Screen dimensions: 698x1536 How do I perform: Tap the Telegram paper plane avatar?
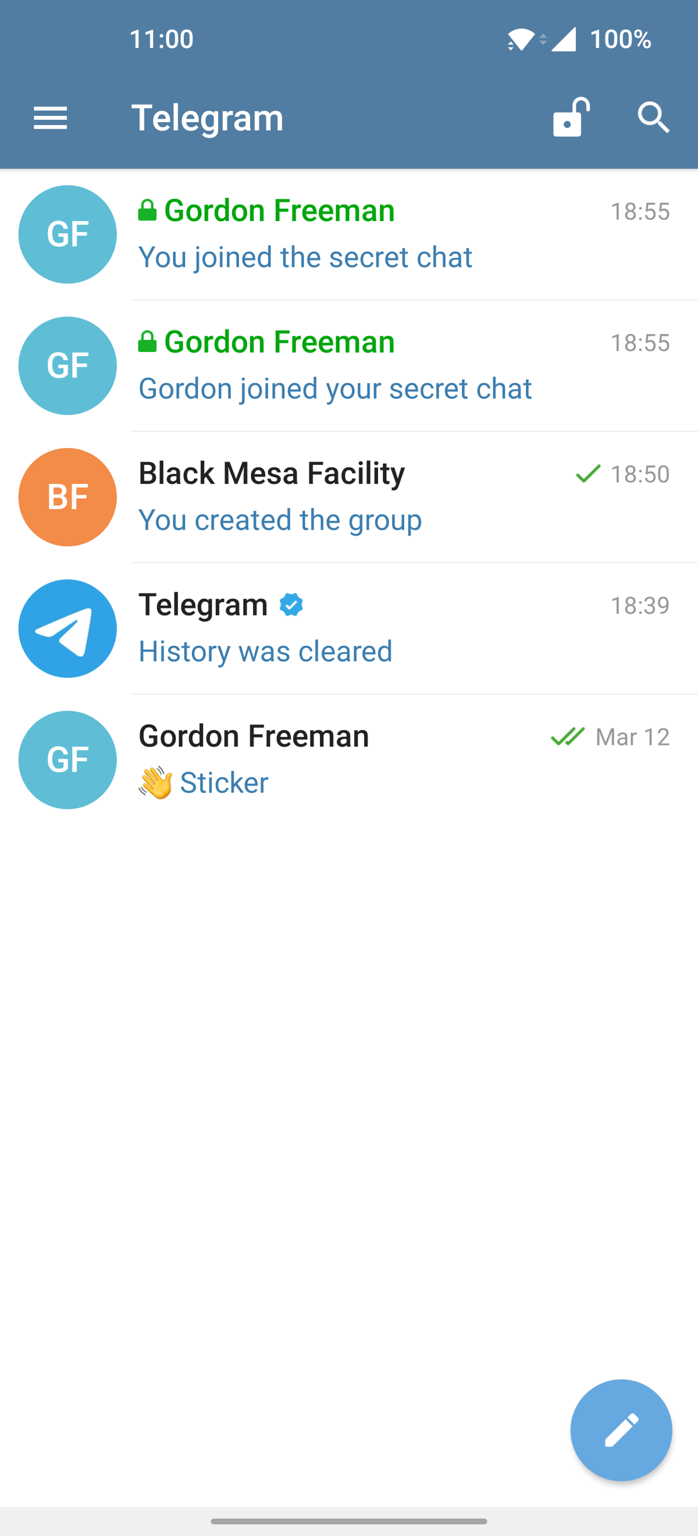[x=67, y=628]
